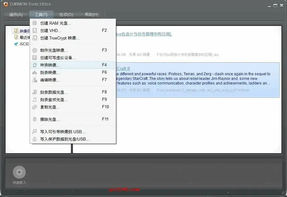
Task: Select the 映像目录 tree item label
Action: point(24,31)
